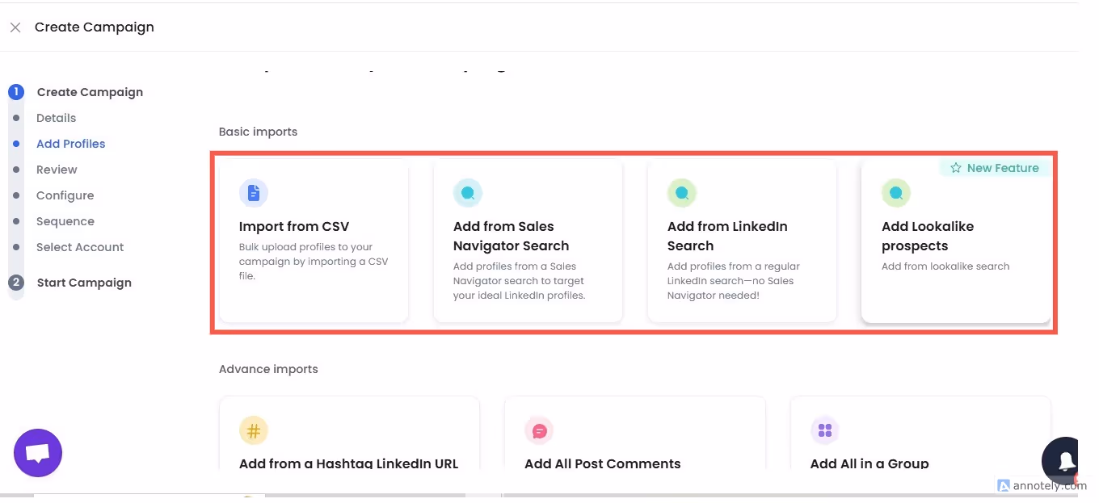Click the Lookalike prospects icon

click(895, 192)
